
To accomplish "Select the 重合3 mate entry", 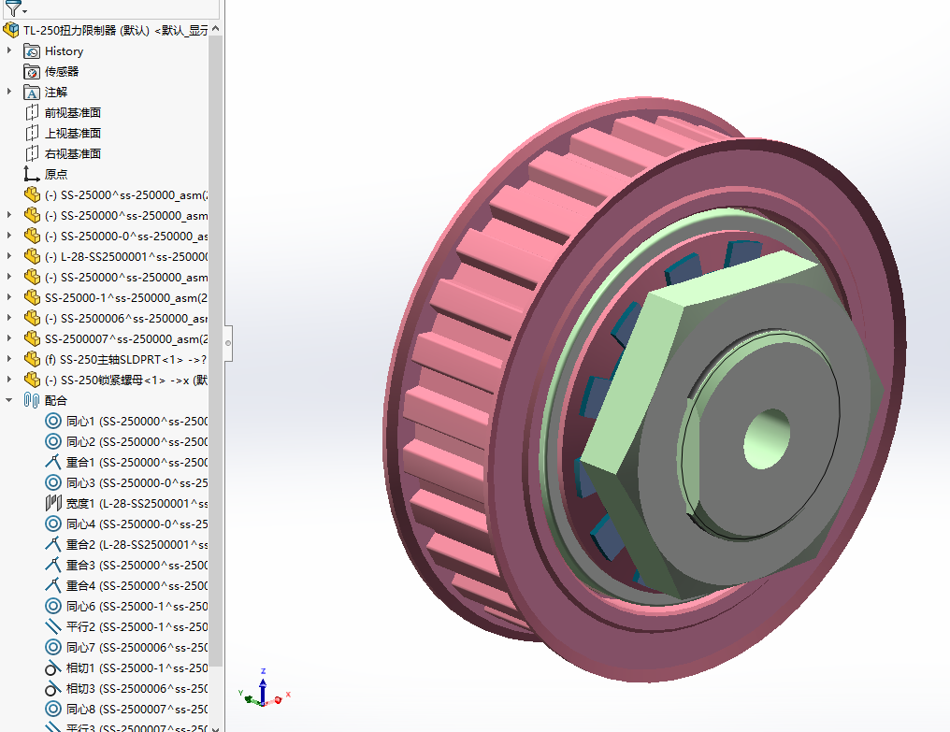I will click(x=126, y=566).
